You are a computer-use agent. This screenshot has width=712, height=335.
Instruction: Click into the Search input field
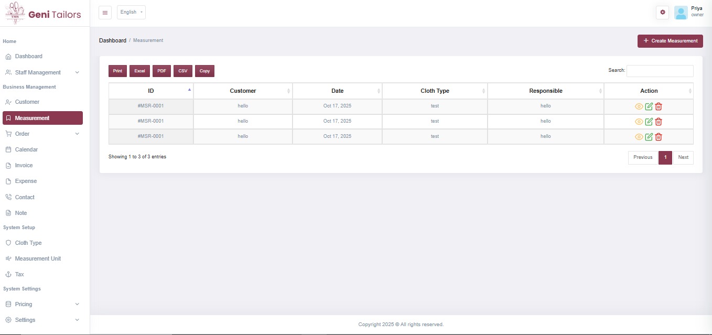pos(660,71)
